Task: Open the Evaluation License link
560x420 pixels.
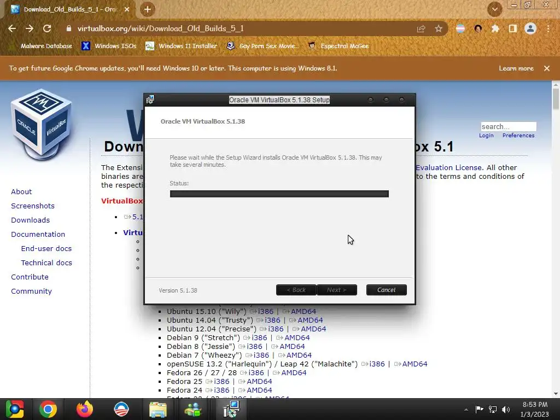Action: pos(449,167)
